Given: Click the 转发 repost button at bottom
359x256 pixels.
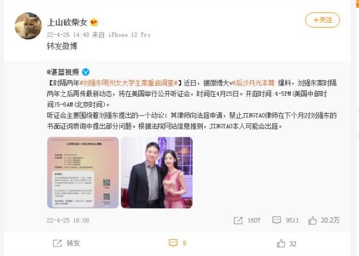Looking at the screenshot, I should pyautogui.click(x=66, y=243).
